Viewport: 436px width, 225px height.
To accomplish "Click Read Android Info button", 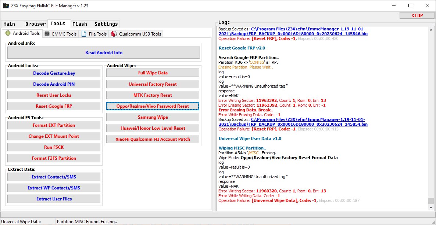I will (x=104, y=53).
